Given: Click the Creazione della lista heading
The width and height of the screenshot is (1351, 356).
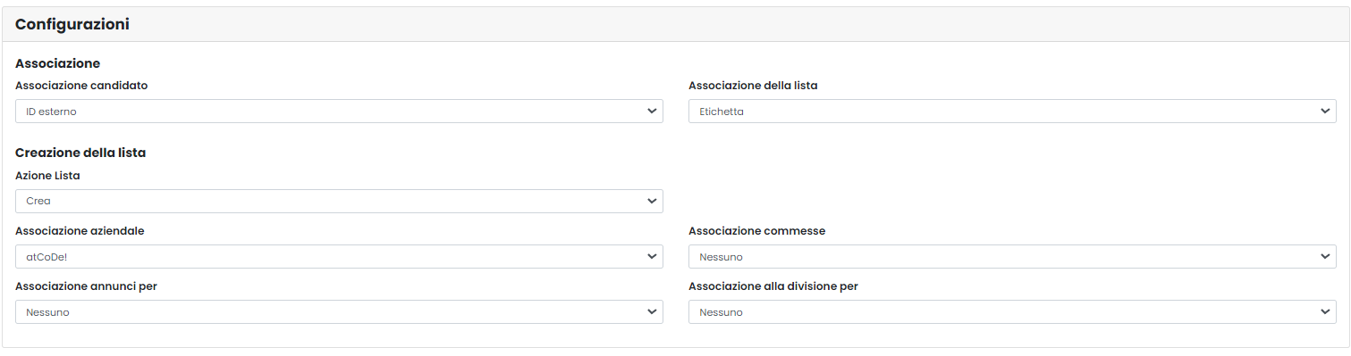Looking at the screenshot, I should click(80, 153).
